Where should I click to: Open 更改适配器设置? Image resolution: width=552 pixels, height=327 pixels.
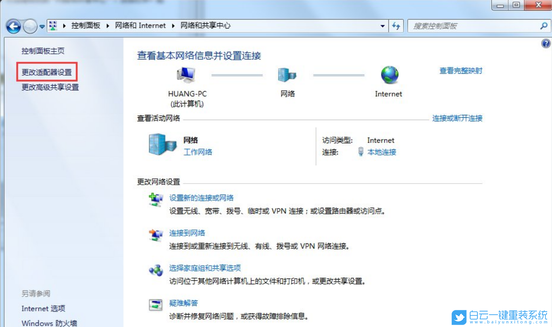[x=46, y=72]
